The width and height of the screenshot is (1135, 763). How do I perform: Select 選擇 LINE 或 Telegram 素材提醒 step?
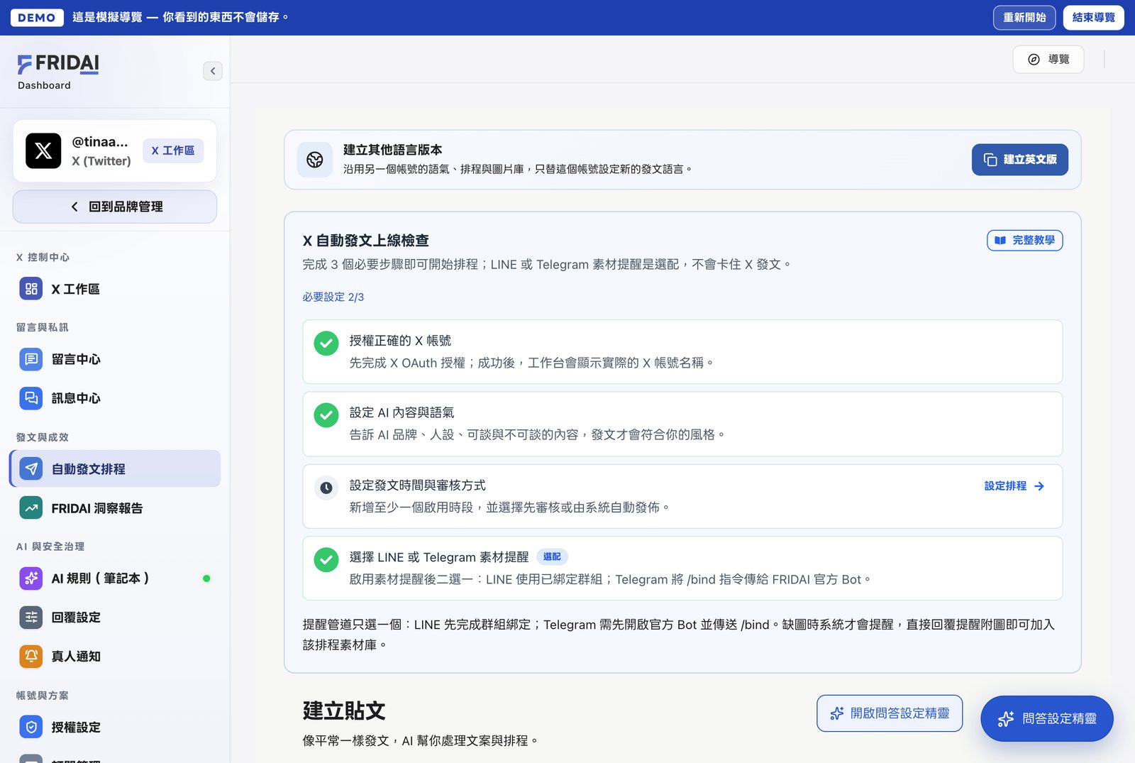coord(682,569)
